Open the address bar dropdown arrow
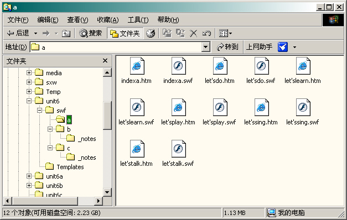The width and height of the screenshot is (347, 220). (205, 47)
